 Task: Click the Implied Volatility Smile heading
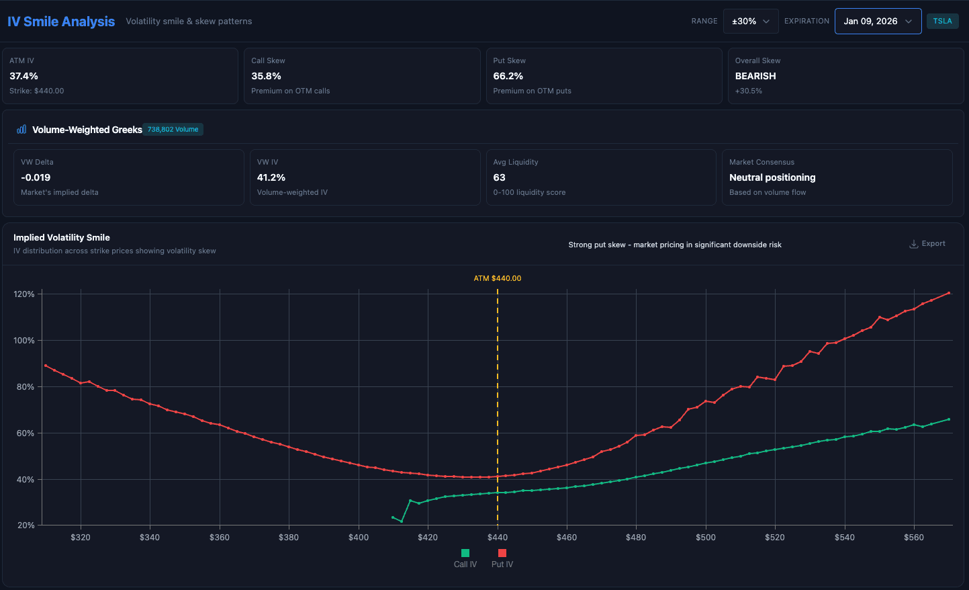pos(62,237)
